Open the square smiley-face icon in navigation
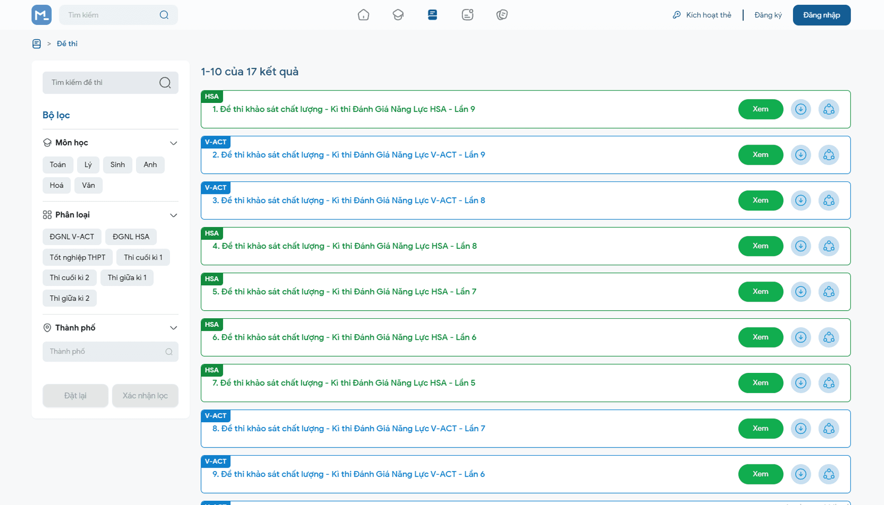This screenshot has height=505, width=884. tap(467, 15)
